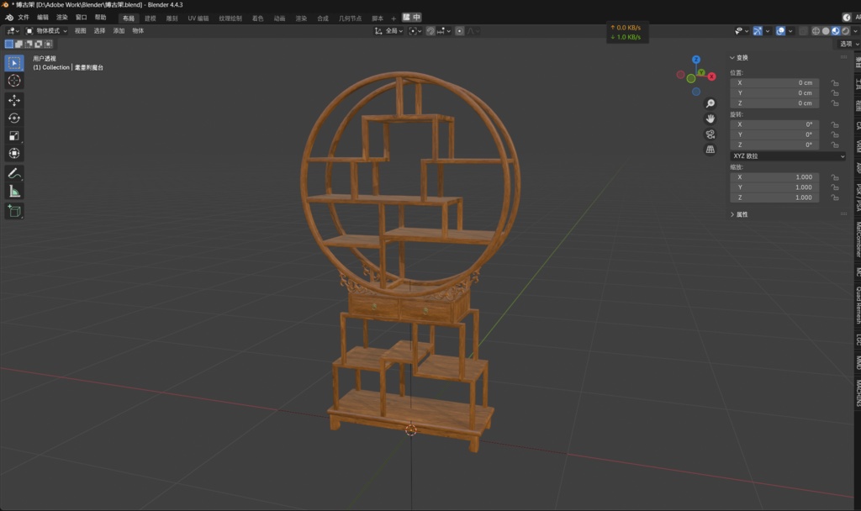The image size is (861, 511).
Task: Expand the 属性 properties panel
Action: [x=738, y=214]
